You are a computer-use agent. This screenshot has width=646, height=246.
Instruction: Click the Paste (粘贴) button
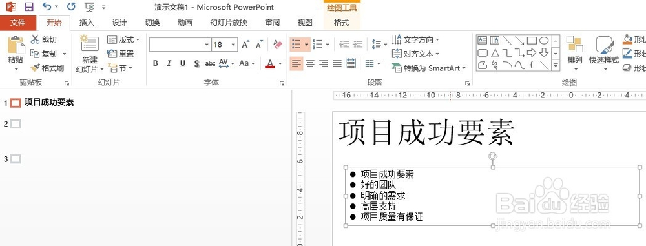[16, 54]
